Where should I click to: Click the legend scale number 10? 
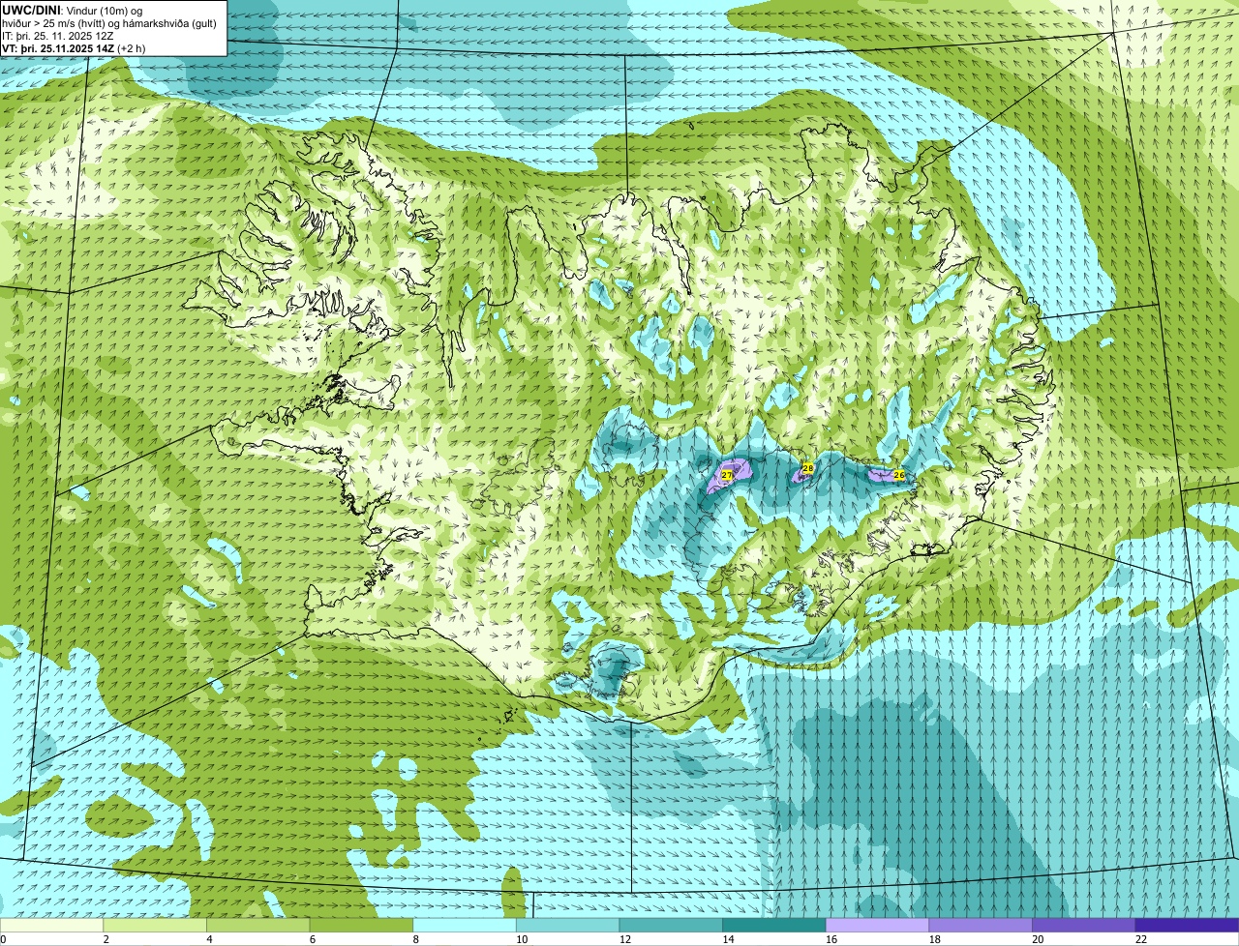(x=522, y=939)
